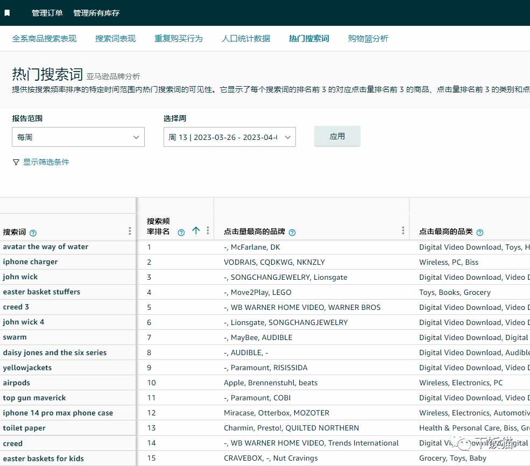
Task: Select search term 'easter basket stuffers'
Action: pyautogui.click(x=41, y=292)
